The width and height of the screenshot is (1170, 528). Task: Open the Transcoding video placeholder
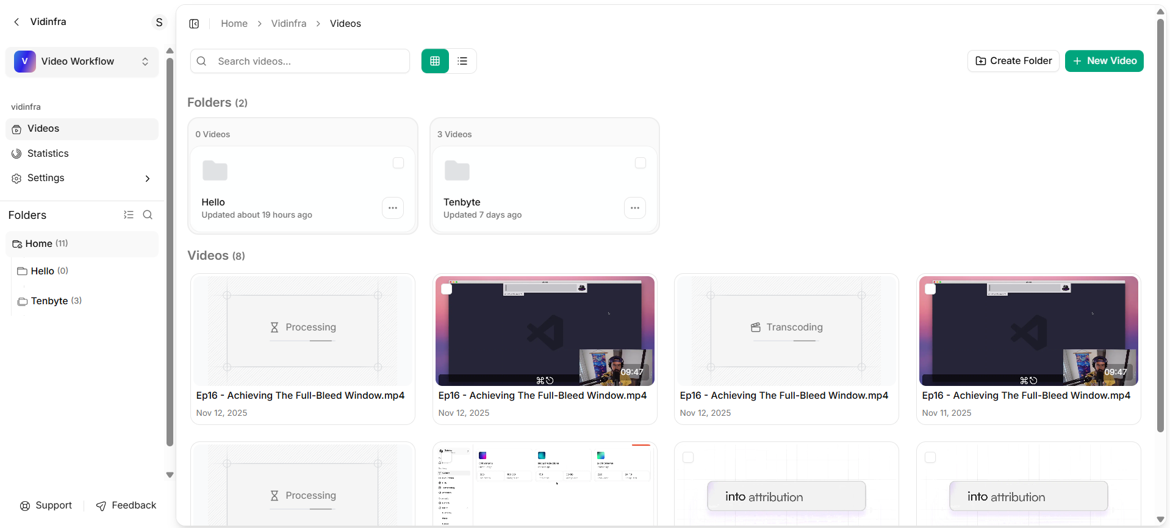tap(786, 331)
